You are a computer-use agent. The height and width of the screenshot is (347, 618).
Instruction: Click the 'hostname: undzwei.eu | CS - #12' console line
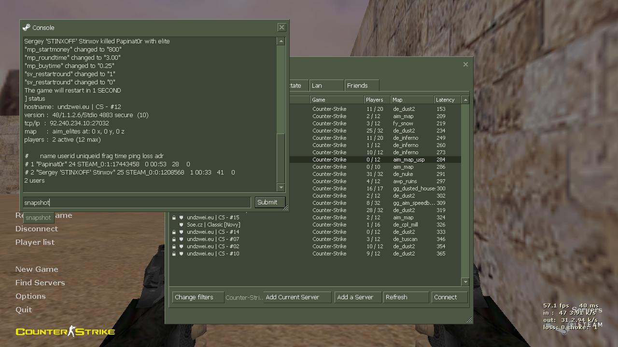click(72, 107)
